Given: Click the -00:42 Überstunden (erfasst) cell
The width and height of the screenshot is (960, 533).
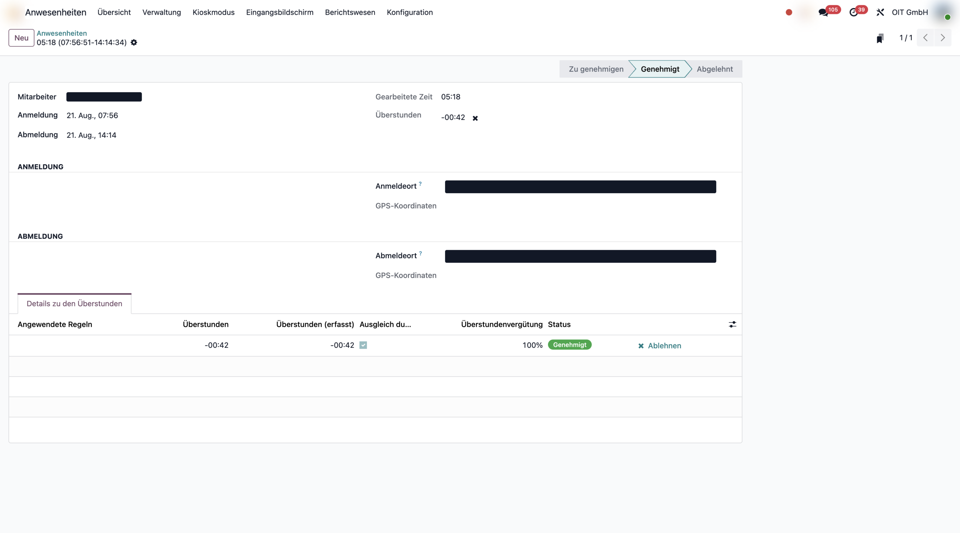Looking at the screenshot, I should [342, 345].
